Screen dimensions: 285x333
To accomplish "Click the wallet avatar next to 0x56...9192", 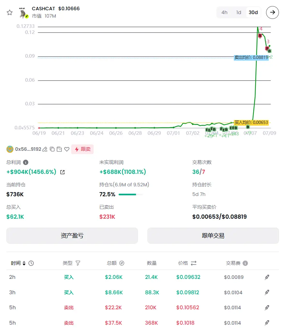I will tap(10, 149).
